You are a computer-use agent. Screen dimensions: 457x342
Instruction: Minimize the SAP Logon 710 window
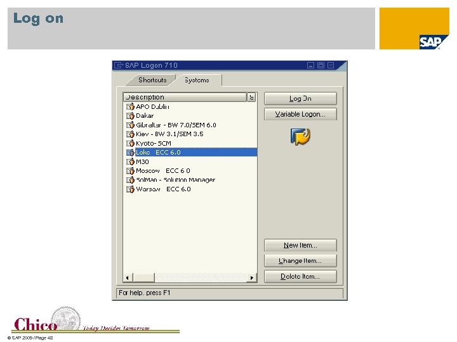pyautogui.click(x=310, y=65)
